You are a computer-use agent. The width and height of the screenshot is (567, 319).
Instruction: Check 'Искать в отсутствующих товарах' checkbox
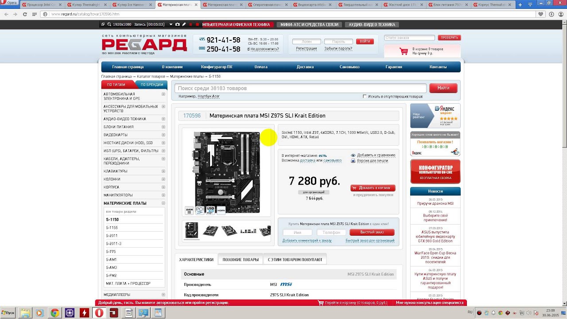point(365,96)
